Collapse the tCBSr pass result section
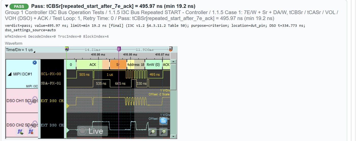Viewport: 356px width, 141px height. pyautogui.click(x=7, y=6)
